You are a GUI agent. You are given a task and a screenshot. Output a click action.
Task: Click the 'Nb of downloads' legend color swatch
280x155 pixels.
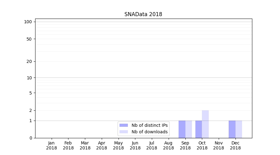(124, 132)
